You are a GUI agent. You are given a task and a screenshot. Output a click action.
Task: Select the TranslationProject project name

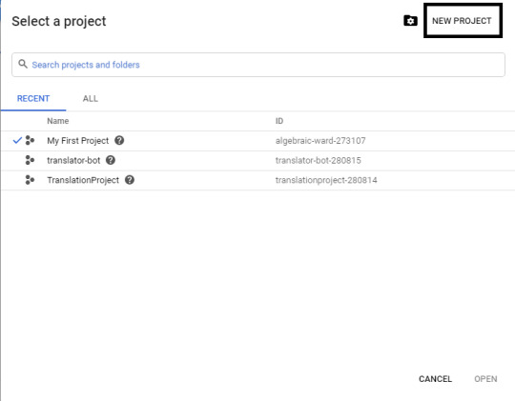pos(83,180)
